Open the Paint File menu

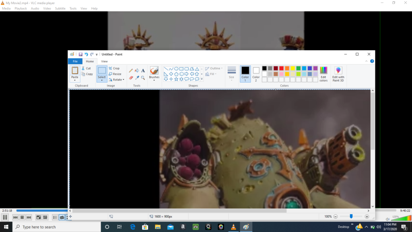(75, 61)
